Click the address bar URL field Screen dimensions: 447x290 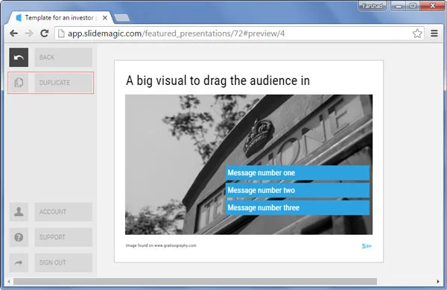tap(239, 34)
